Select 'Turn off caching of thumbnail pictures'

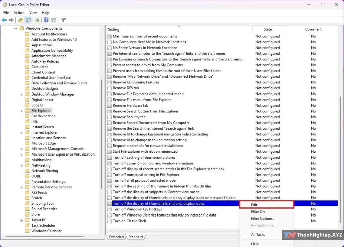pos(144,157)
